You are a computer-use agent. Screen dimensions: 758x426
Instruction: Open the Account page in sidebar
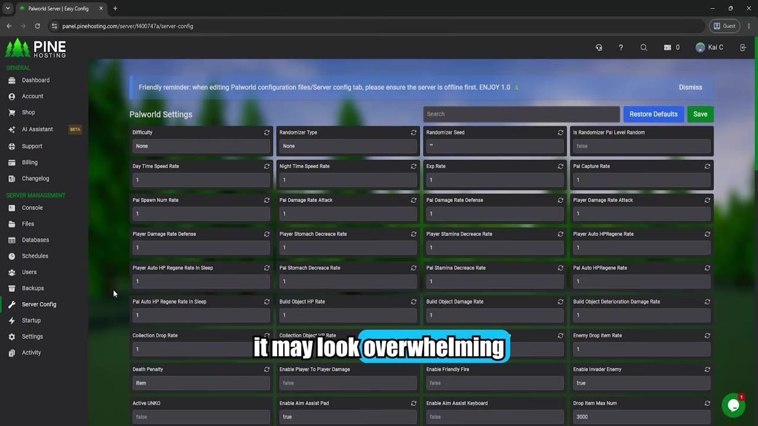[33, 96]
